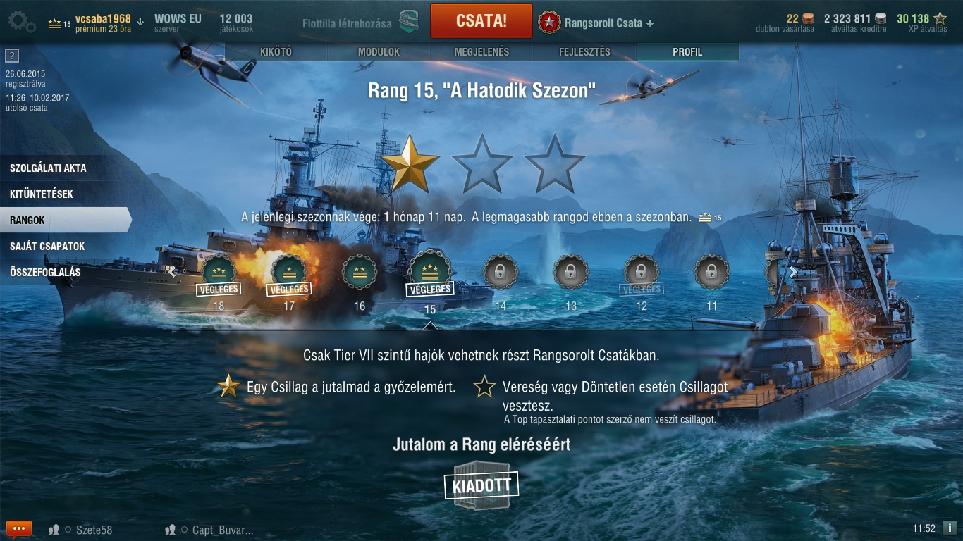The image size is (963, 541).
Task: Click the Kiadott reward container
Action: [x=481, y=485]
